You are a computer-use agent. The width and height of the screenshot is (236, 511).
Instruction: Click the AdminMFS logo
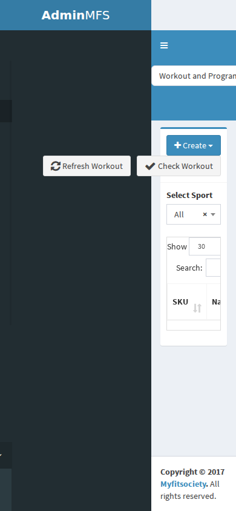click(76, 15)
